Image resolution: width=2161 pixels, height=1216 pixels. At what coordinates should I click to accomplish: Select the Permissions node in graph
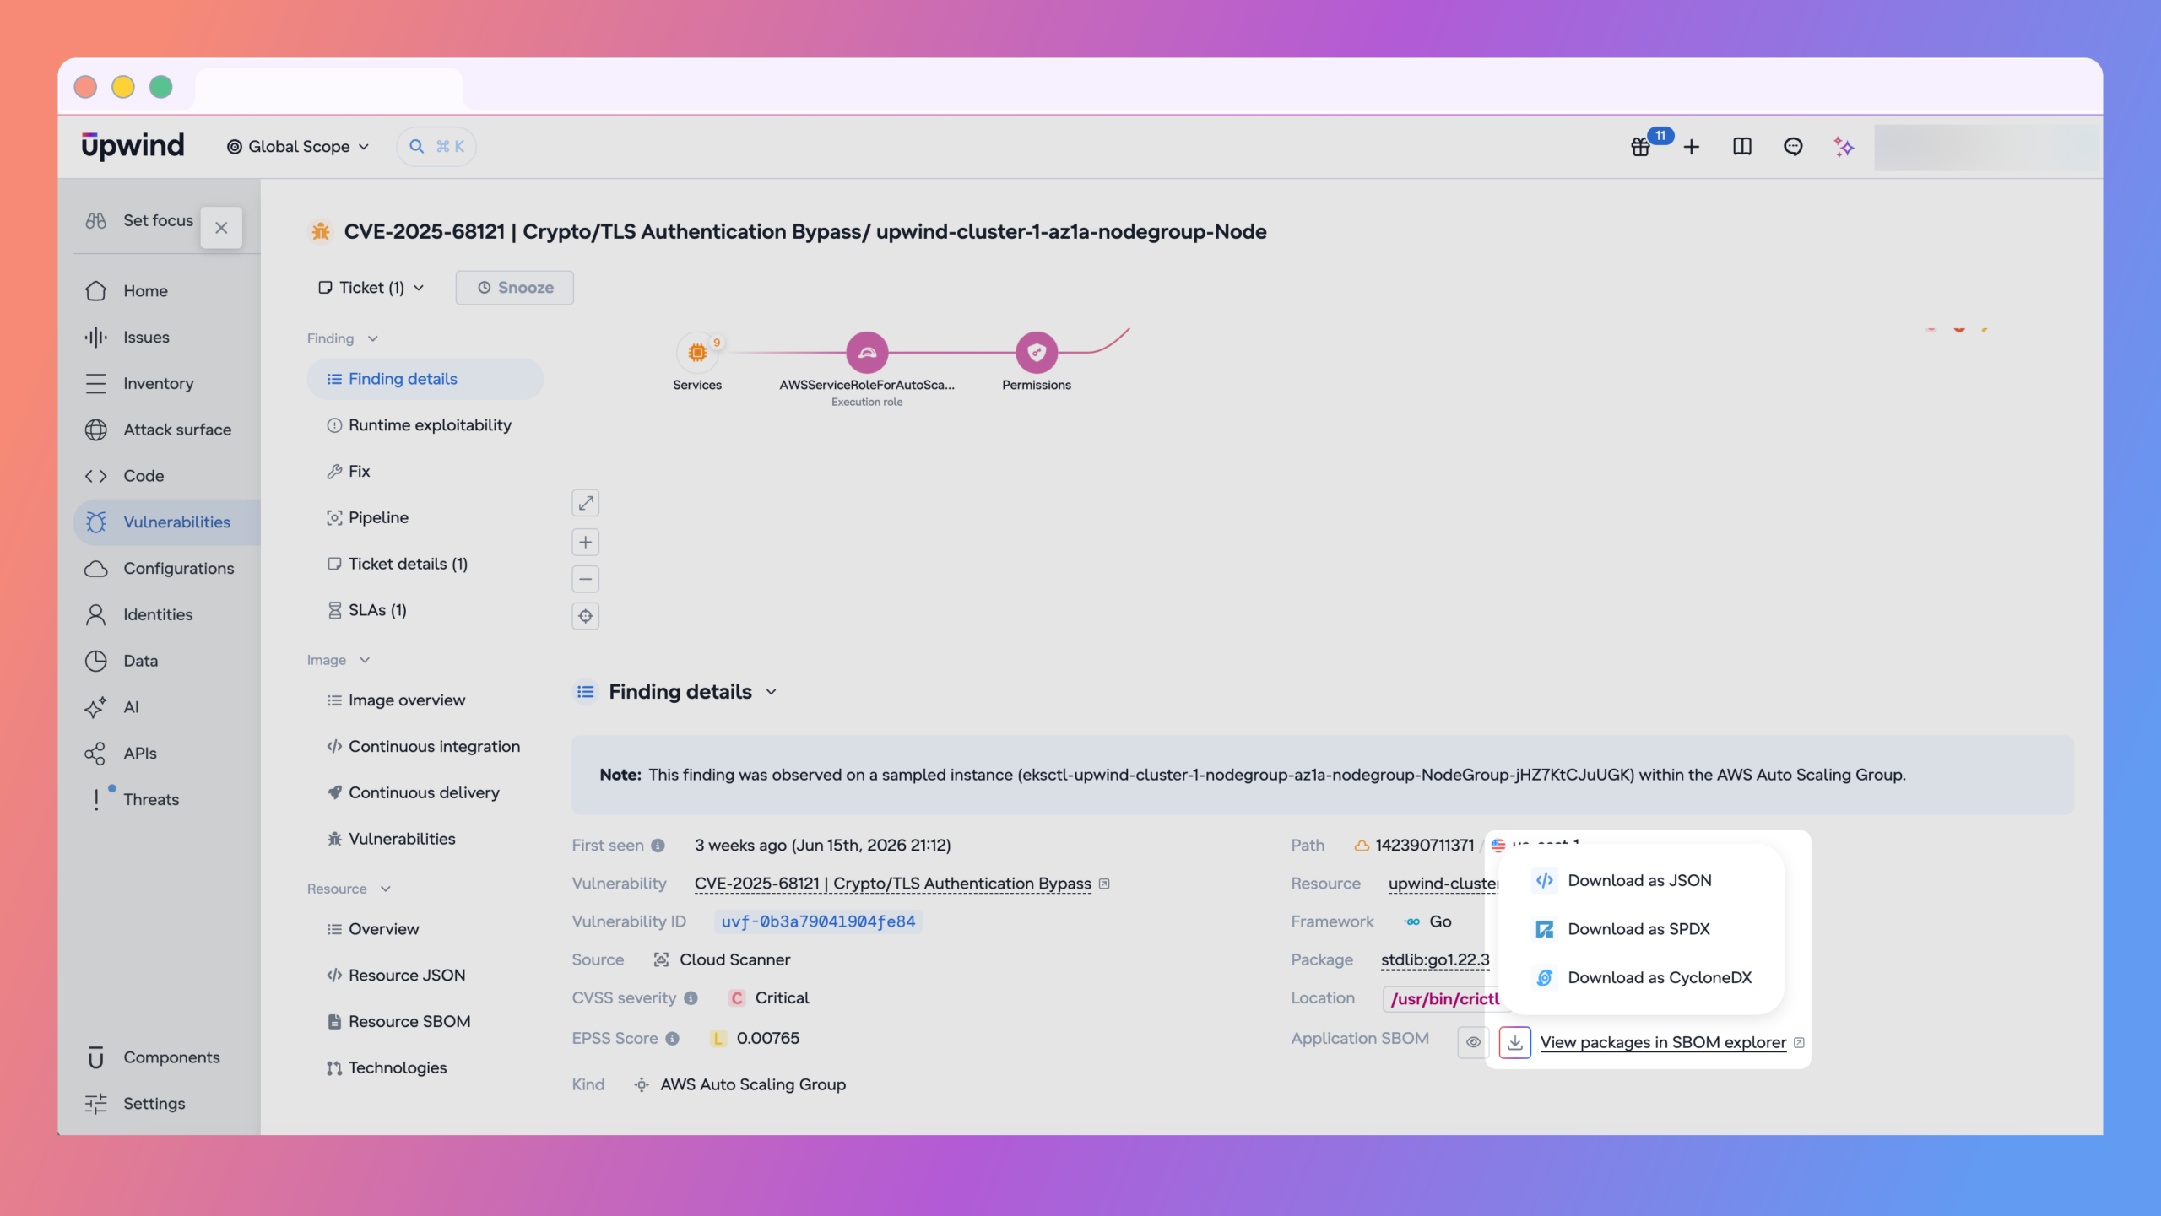coord(1037,353)
